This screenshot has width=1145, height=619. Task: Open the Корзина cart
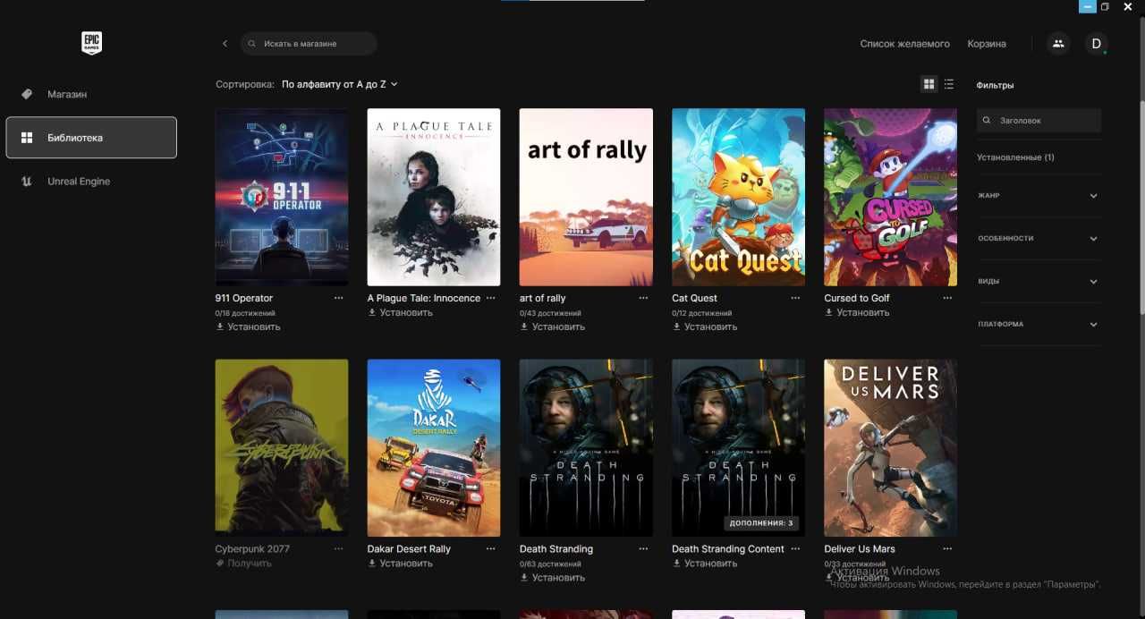pos(987,44)
